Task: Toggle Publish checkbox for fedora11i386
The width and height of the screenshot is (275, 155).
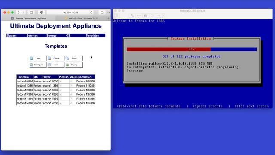Action: point(61,85)
